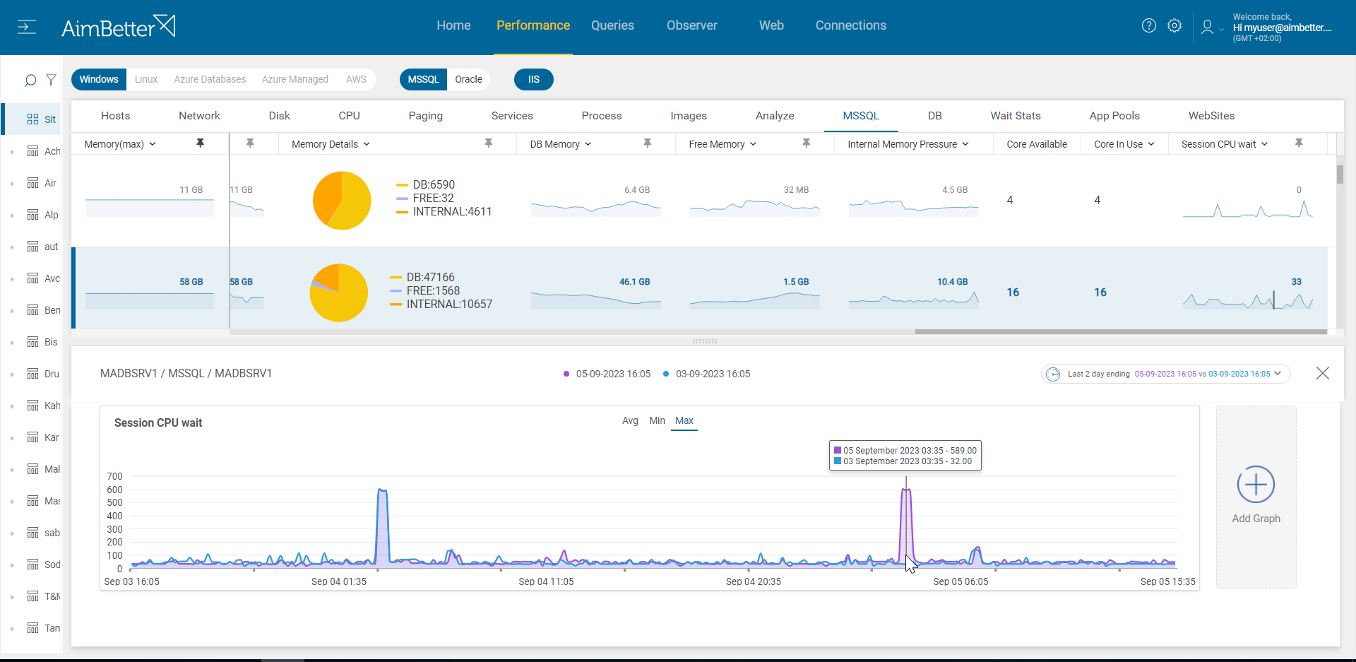The width and height of the screenshot is (1356, 662).
Task: Click the sidebar search magnifier icon
Action: (30, 81)
